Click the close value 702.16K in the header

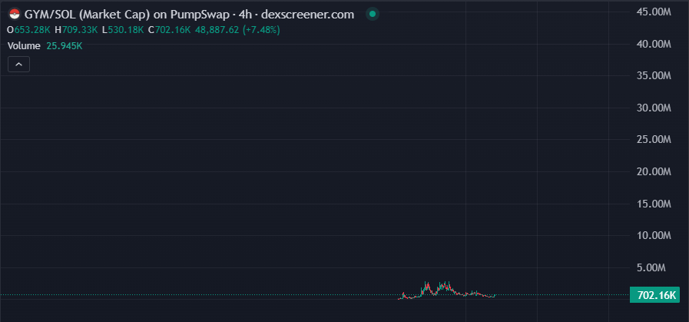[173, 30]
